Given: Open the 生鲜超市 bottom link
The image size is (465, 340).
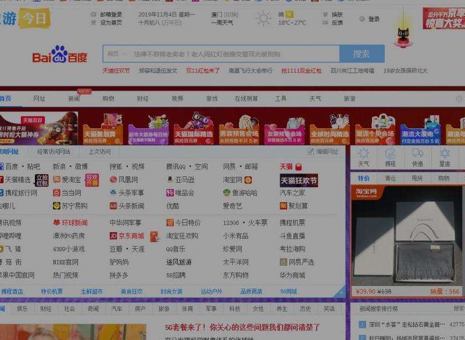Looking at the screenshot, I should 92,291.
